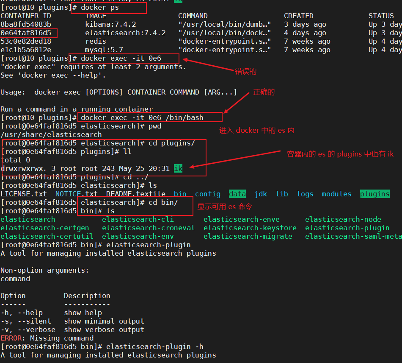Image resolution: width=402 pixels, height=363 pixels.
Task: Click the '-h, --help' option
Action: [22, 313]
